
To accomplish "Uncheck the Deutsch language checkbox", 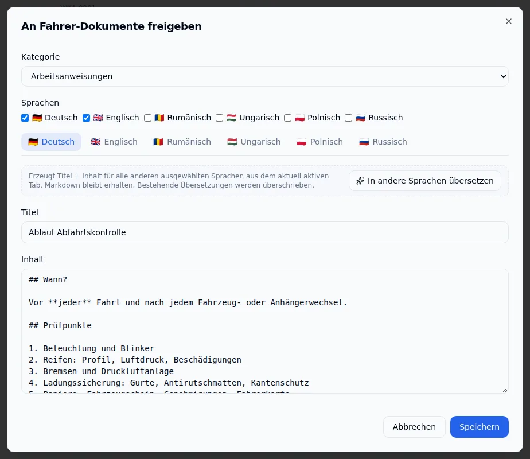I will (25, 118).
